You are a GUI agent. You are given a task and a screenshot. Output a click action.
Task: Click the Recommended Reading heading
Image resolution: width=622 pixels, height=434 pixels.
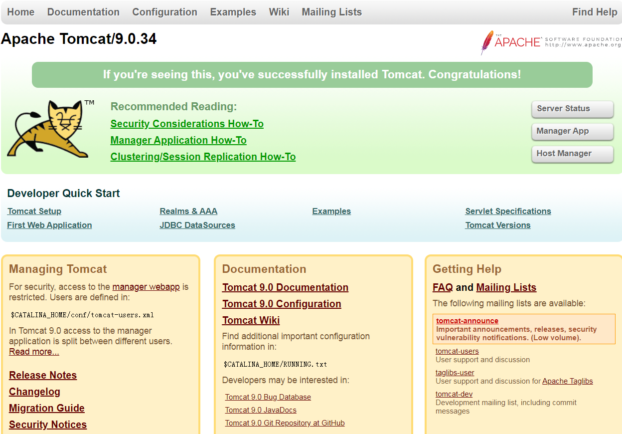174,107
